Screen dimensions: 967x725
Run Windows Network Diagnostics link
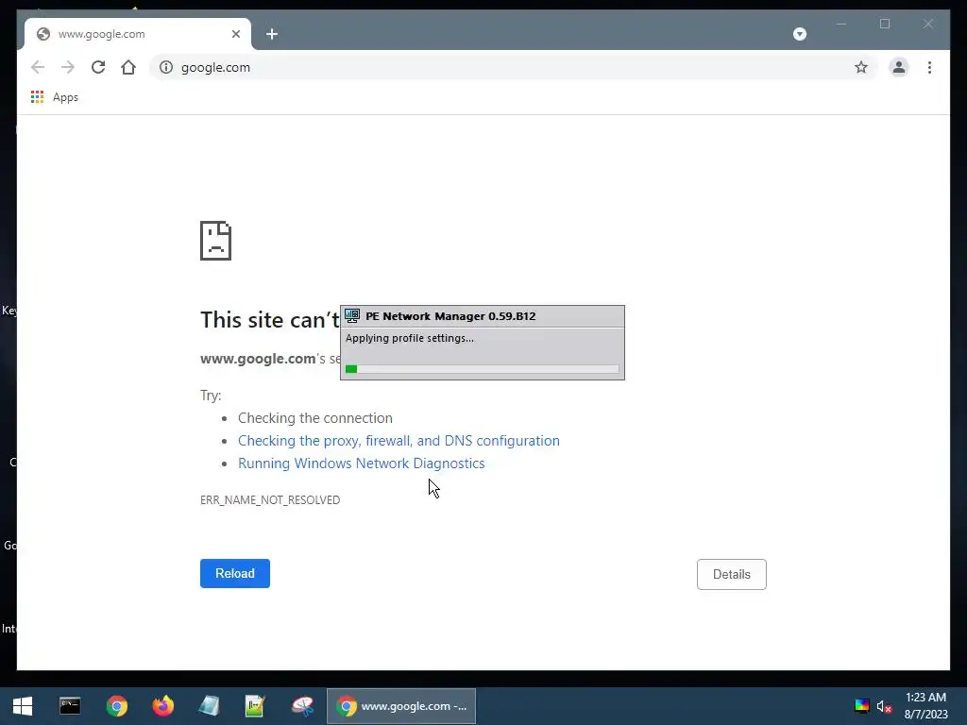pyautogui.click(x=362, y=464)
